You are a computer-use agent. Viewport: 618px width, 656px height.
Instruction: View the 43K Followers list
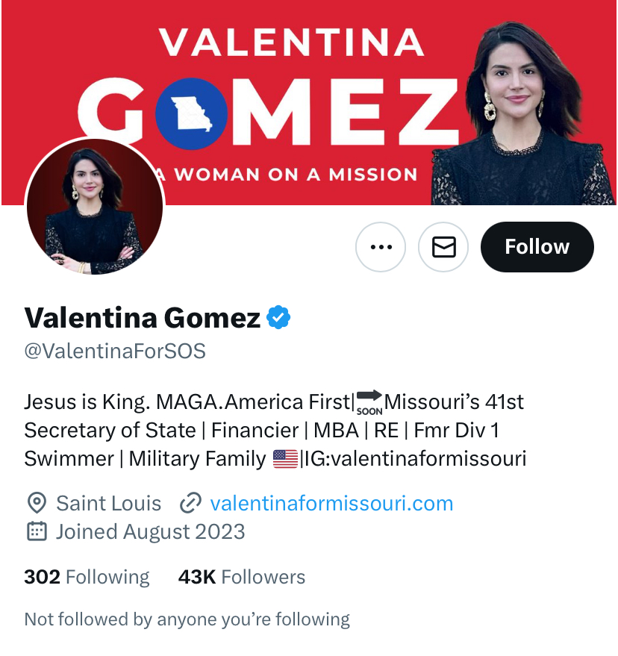(x=242, y=577)
